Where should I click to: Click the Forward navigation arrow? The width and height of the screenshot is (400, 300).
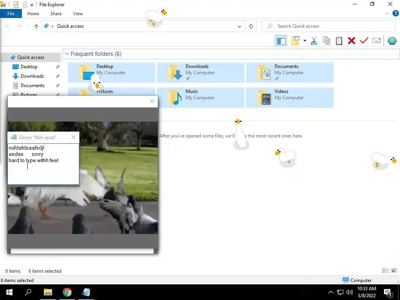(x=19, y=26)
